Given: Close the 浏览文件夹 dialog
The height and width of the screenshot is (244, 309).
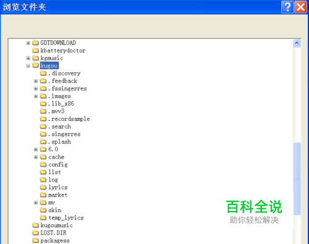Looking at the screenshot, I should (301, 7).
